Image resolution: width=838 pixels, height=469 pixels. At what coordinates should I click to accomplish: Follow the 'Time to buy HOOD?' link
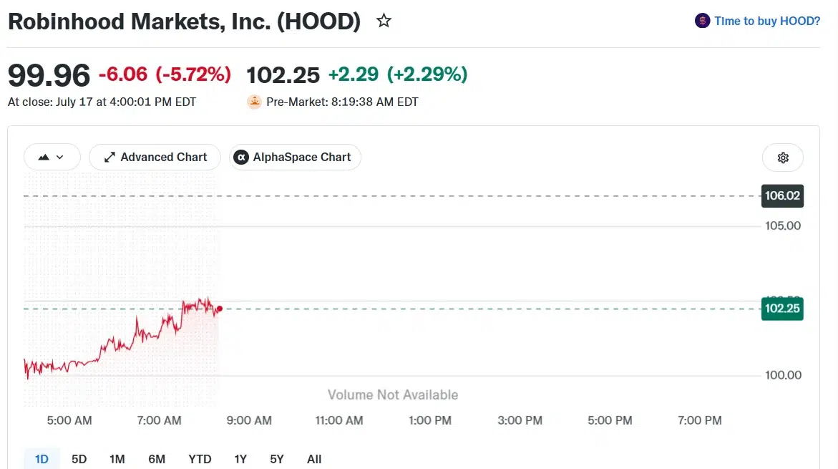767,21
